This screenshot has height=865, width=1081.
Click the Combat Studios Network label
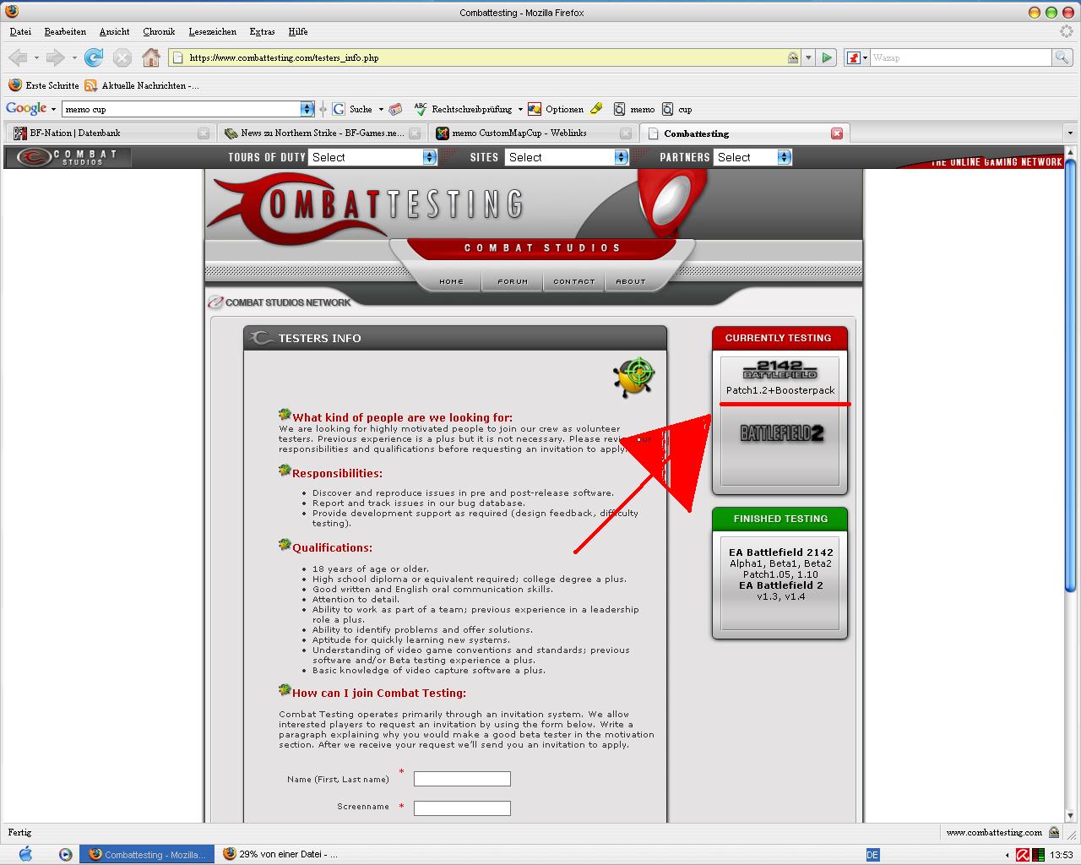click(280, 302)
